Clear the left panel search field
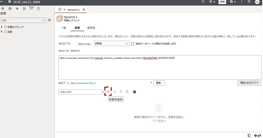The height and width of the screenshot is (138, 263). point(44,20)
